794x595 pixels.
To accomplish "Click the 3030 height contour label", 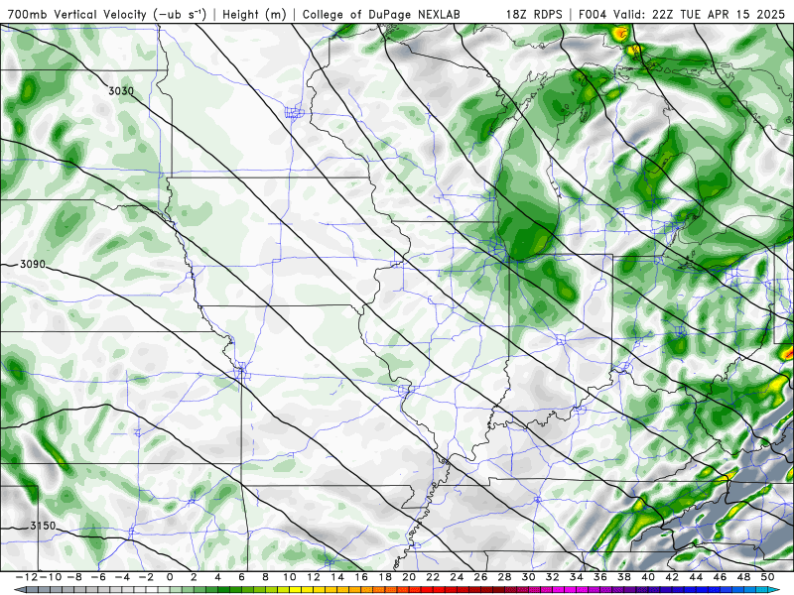I will tap(121, 91).
